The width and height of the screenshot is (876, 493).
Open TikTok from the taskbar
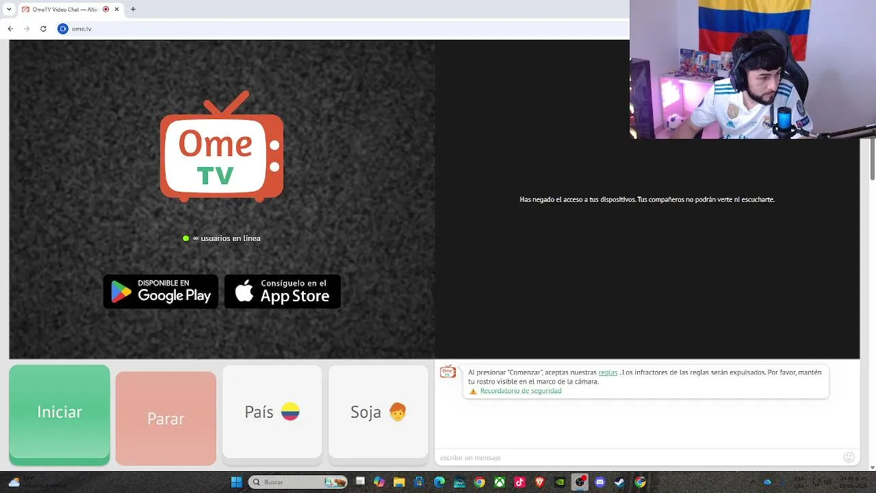pos(520,482)
